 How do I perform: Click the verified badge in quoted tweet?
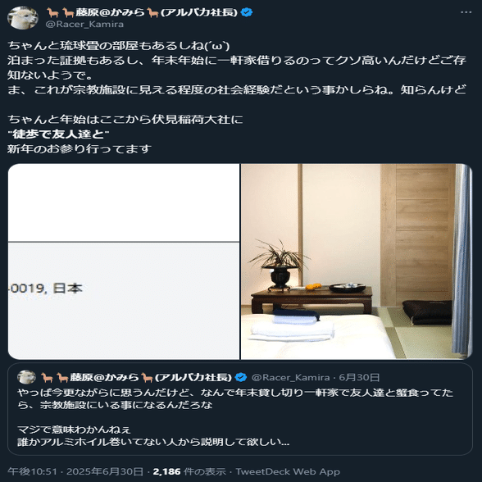(x=241, y=377)
